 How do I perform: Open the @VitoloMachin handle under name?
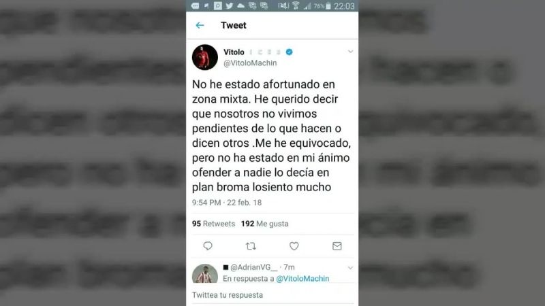(x=250, y=63)
